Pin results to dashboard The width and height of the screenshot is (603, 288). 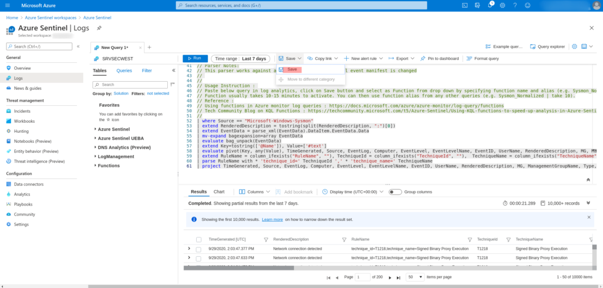point(439,58)
